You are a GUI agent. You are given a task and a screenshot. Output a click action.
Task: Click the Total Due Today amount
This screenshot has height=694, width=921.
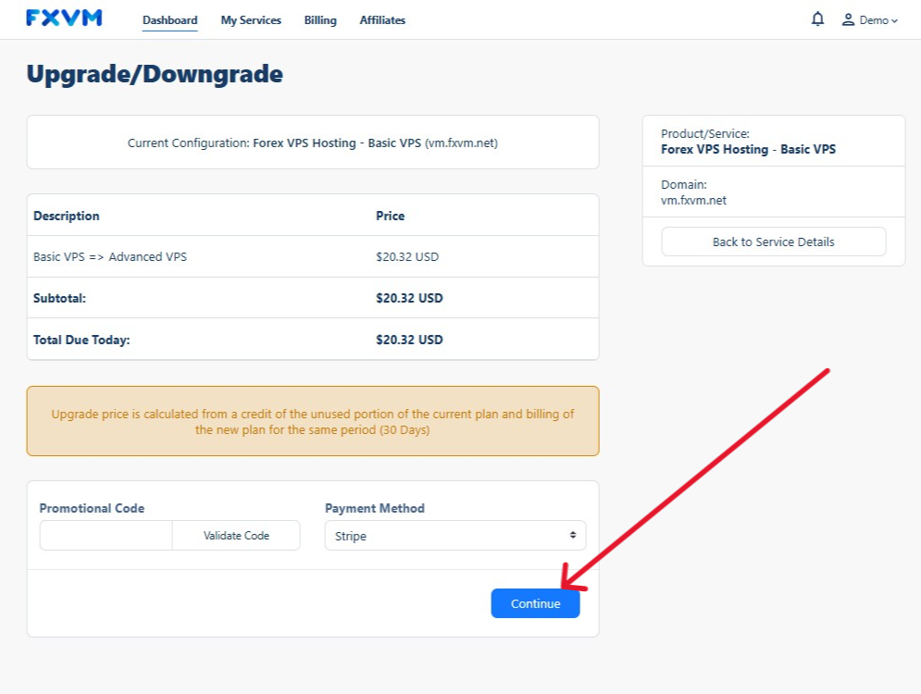pos(409,340)
